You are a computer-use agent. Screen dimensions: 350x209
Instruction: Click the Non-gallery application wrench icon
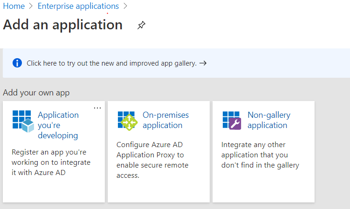pos(232,121)
